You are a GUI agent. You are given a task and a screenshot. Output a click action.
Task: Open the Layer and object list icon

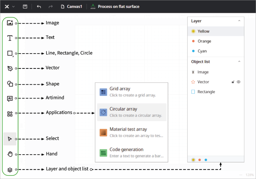coord(10,170)
